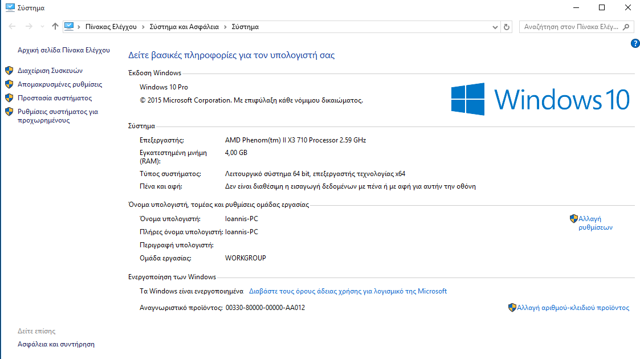Click the 4,00 GB memory value
This screenshot has width=640, height=359.
tap(236, 153)
